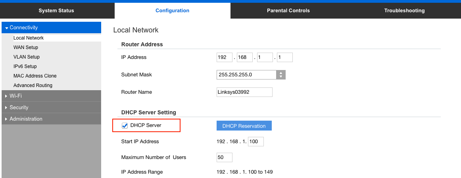Click the fourth octet field of Router IP Address

[284, 57]
